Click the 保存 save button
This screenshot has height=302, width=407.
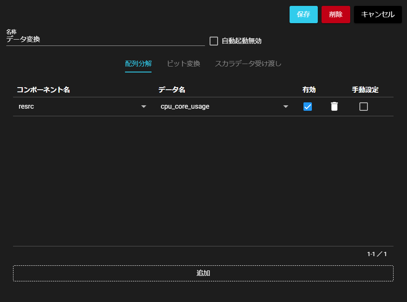click(303, 14)
